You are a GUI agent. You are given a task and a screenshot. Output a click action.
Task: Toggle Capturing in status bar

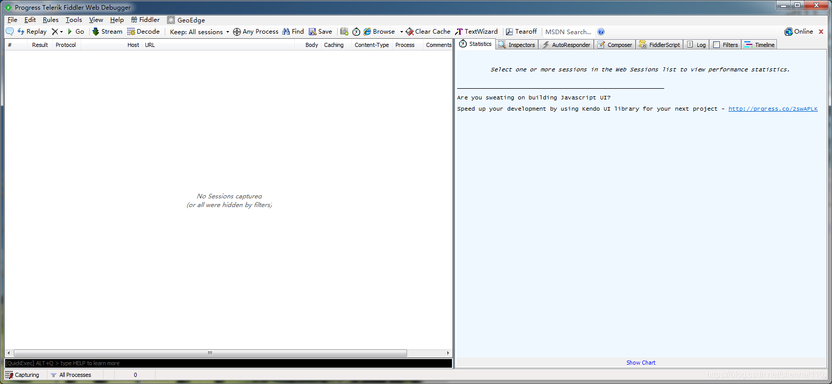(x=22, y=375)
